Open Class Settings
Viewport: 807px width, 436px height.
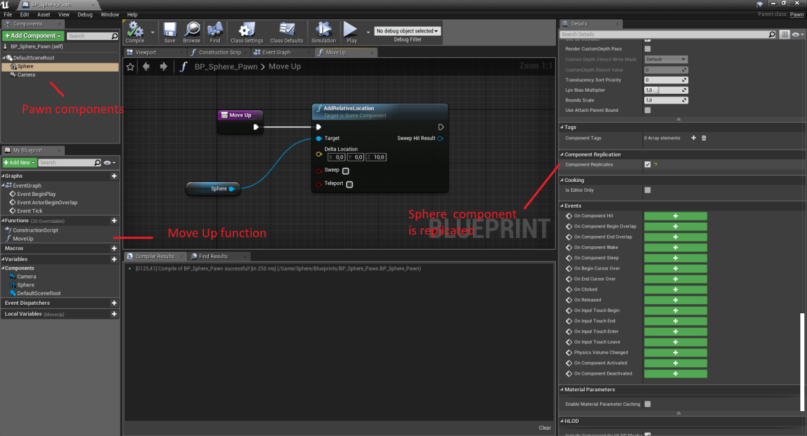point(246,31)
